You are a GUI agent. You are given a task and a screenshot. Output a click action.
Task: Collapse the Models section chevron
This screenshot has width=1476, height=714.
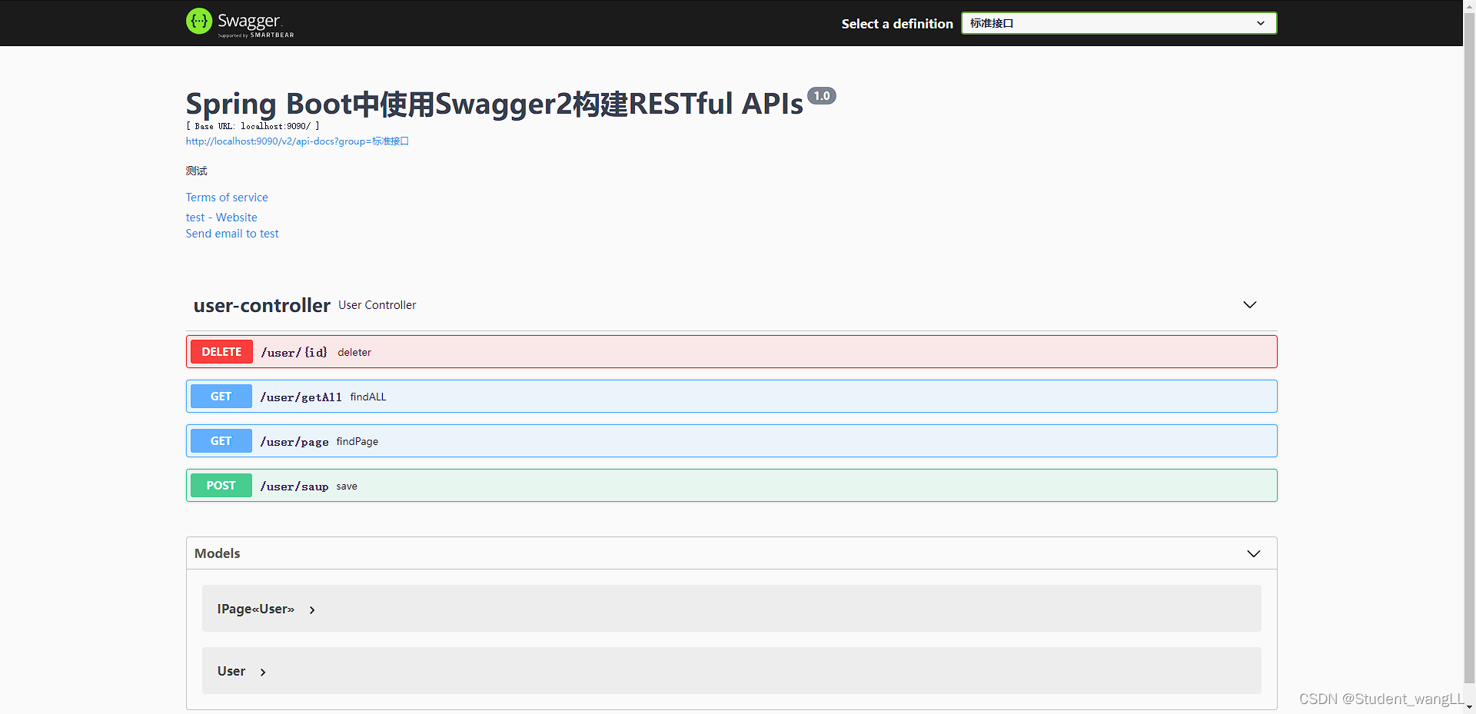pyautogui.click(x=1254, y=553)
